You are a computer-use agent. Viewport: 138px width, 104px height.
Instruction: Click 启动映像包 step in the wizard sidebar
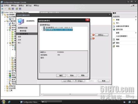[24, 34]
